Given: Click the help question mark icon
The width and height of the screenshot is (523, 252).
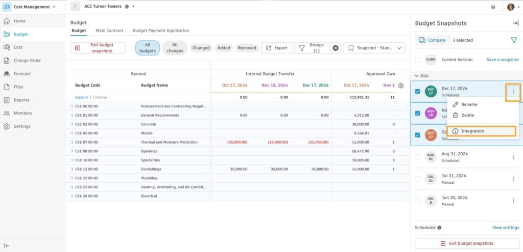Looking at the screenshot, I should point(493,7).
